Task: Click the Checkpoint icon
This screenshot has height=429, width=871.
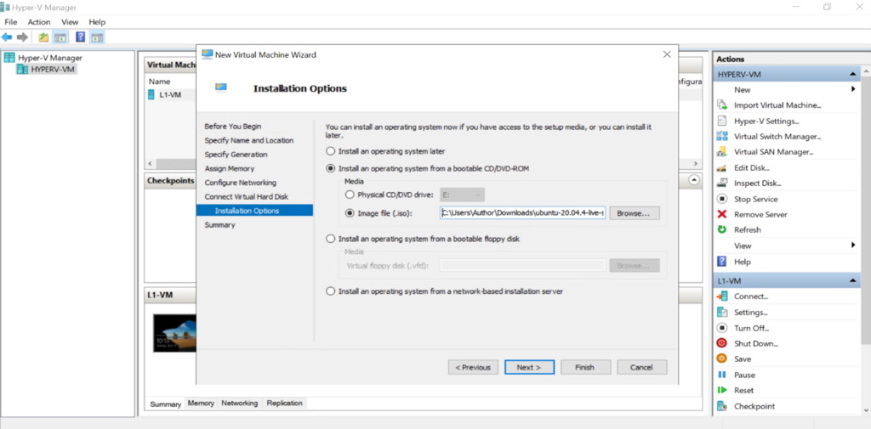Action: click(x=722, y=406)
